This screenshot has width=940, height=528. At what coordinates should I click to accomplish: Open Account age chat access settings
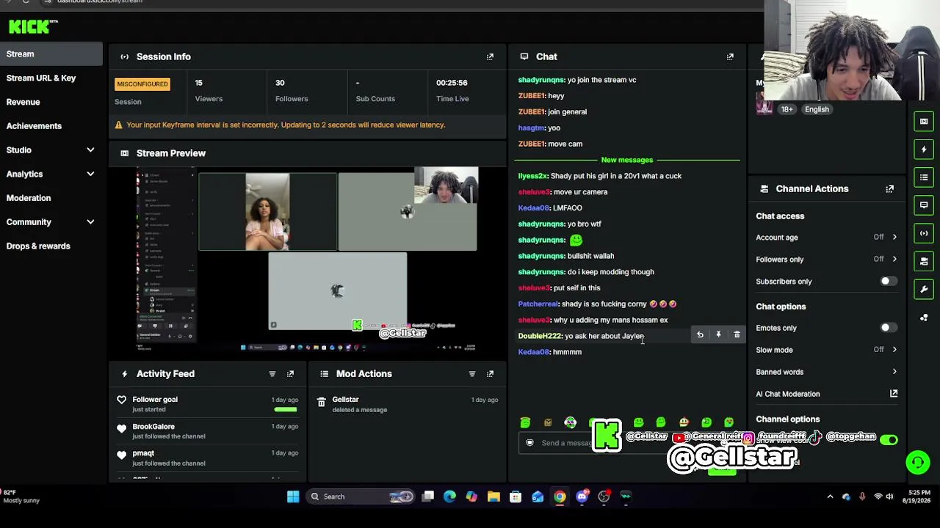(x=826, y=238)
